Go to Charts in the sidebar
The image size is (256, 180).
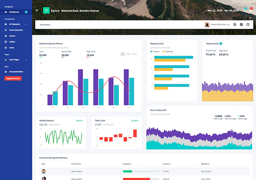coord(12,36)
